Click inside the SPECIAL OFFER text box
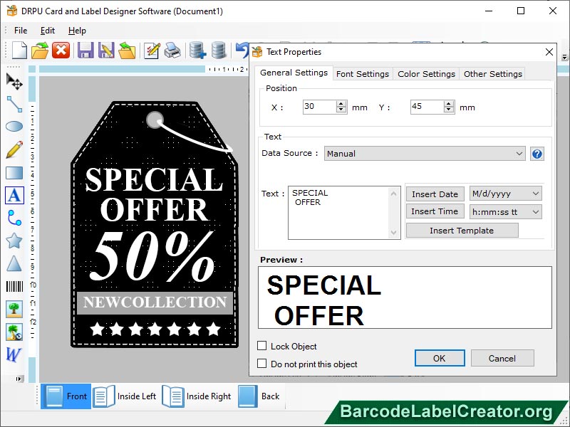The width and height of the screenshot is (570, 427). coord(339,213)
